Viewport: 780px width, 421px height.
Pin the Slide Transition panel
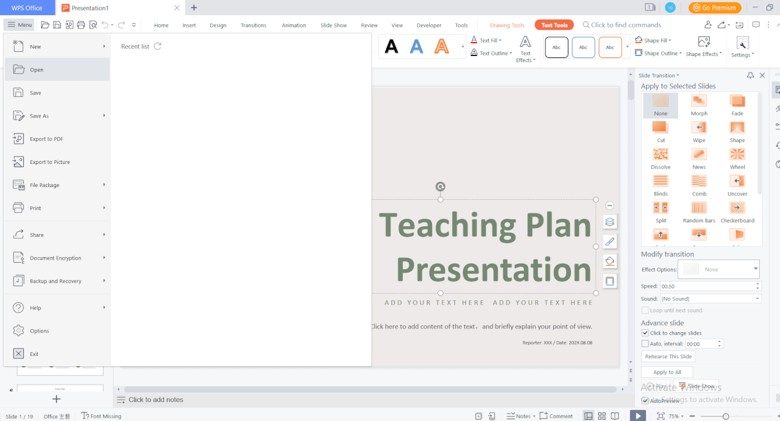[x=750, y=76]
